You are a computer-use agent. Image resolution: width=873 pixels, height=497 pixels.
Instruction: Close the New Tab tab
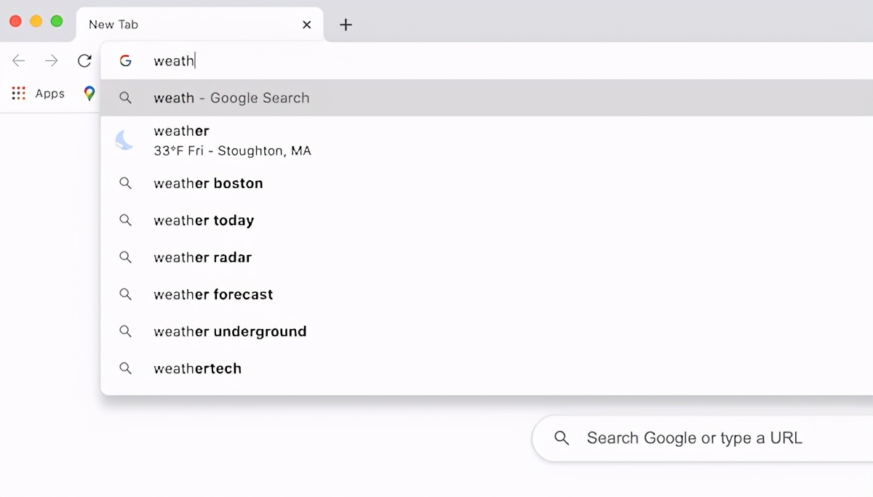307,25
